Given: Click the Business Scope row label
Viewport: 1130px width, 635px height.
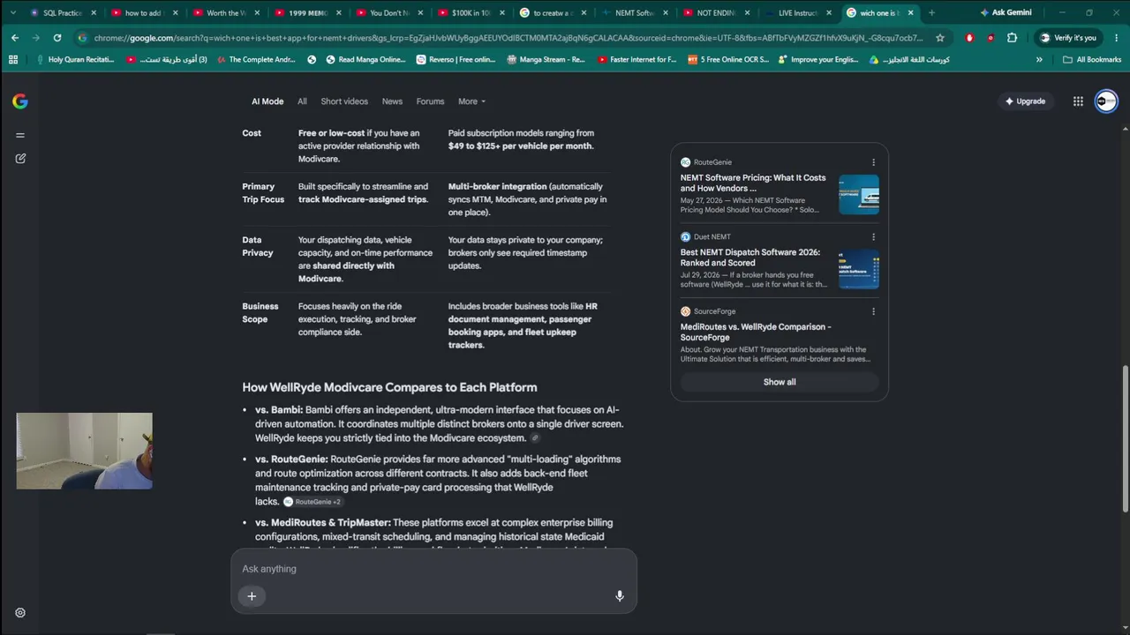Looking at the screenshot, I should (x=260, y=313).
